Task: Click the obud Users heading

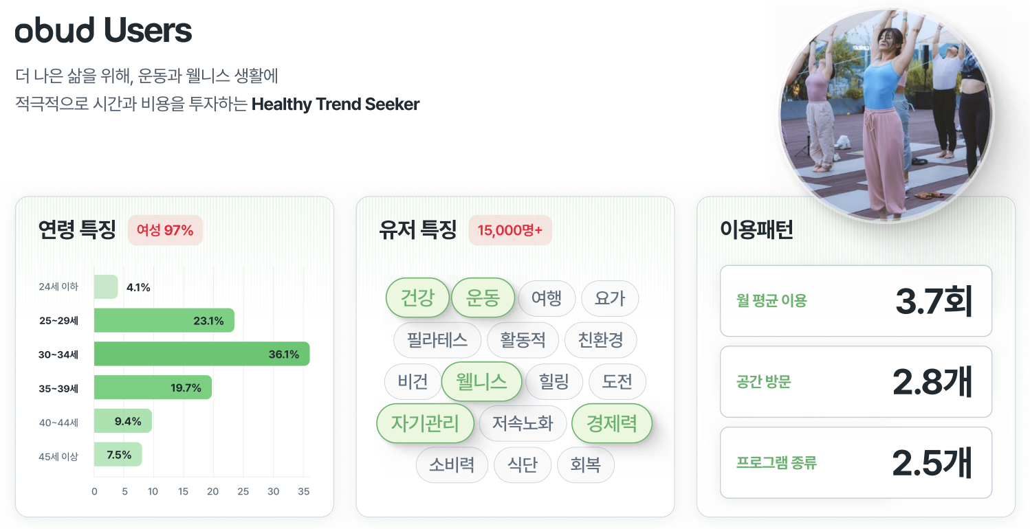Action: pos(103,30)
